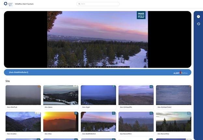
Task: Click the green badge on Axis-Angel thumbnail
Action: 114,87
